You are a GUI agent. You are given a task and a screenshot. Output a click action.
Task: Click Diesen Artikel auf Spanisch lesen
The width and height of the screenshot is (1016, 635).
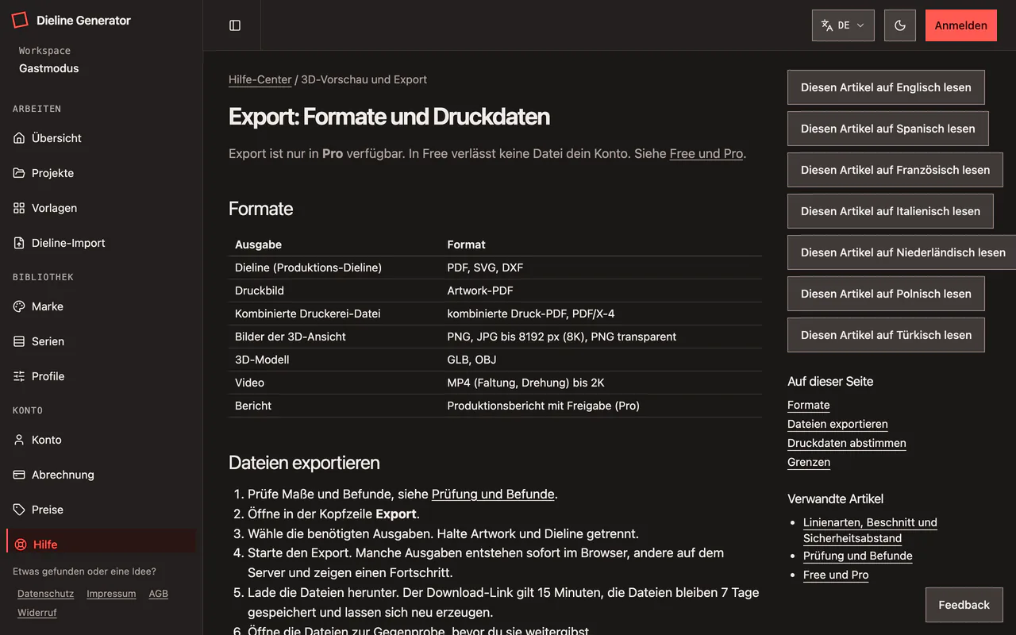[888, 129]
